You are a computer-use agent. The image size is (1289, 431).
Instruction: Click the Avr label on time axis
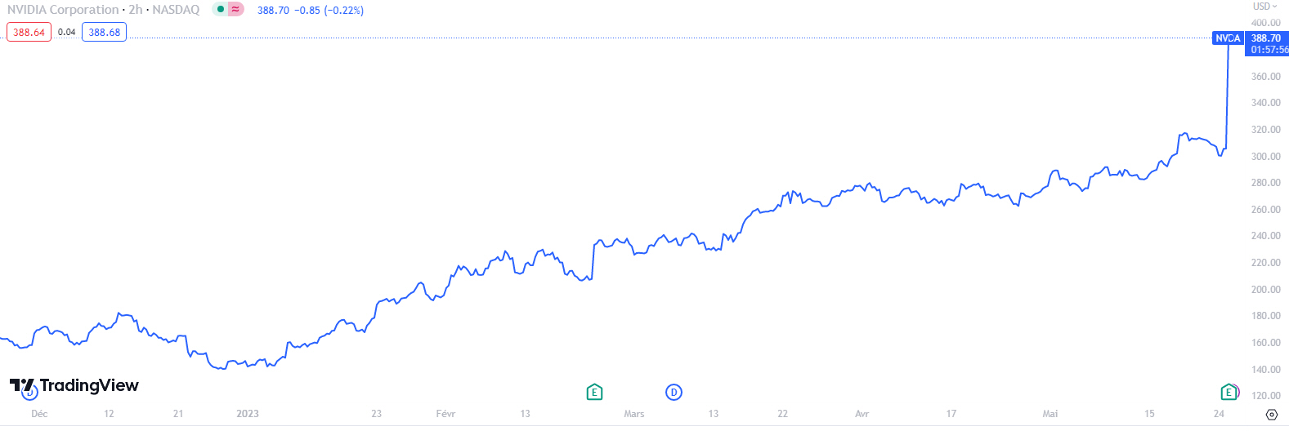(x=862, y=414)
